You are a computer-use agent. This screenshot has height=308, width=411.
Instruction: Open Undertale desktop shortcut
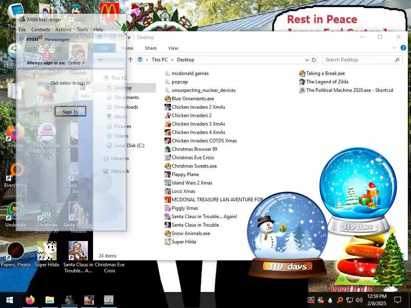tap(16, 215)
